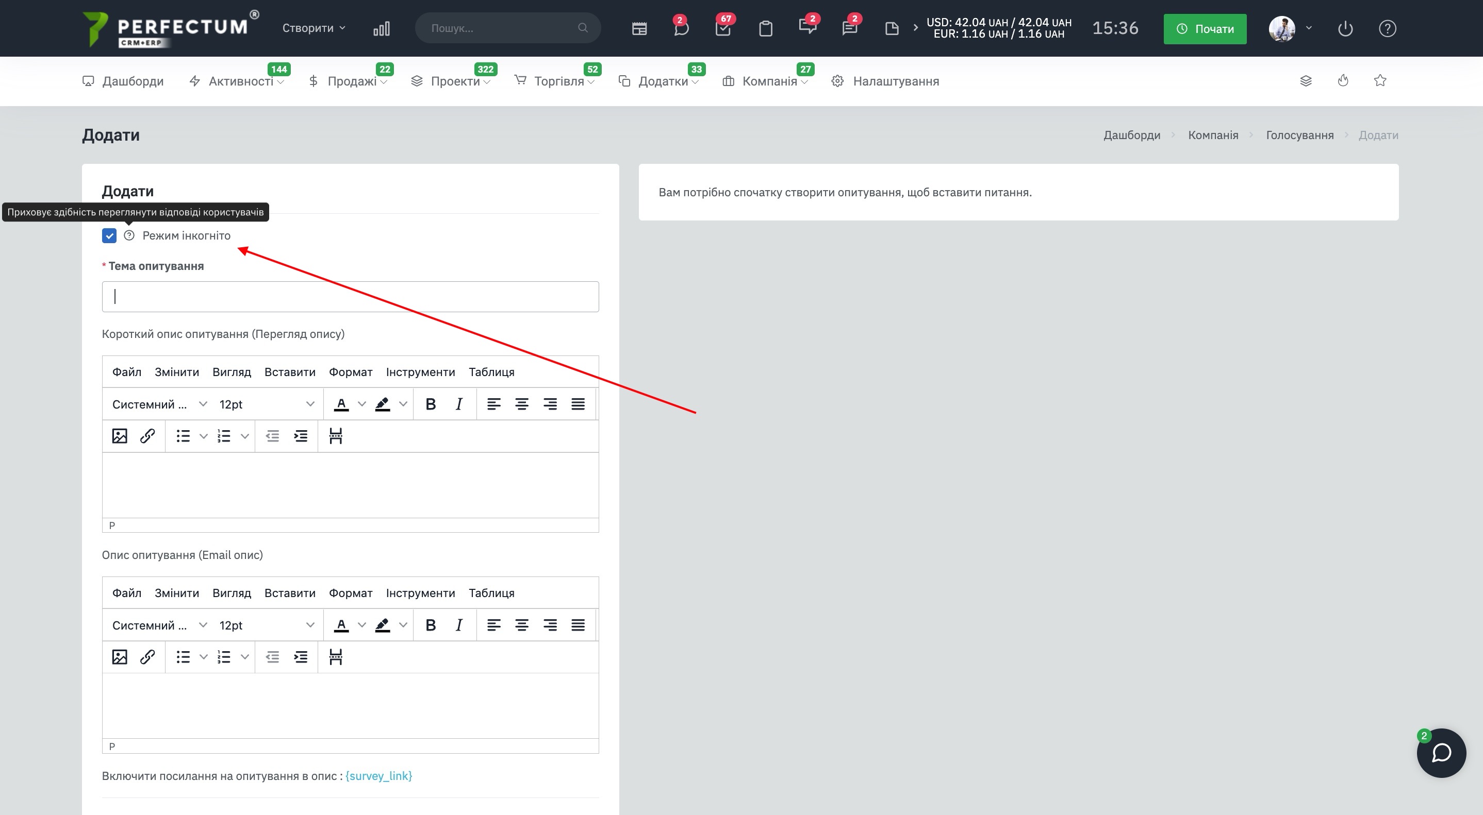The image size is (1483, 815).
Task: Toggle justify alignment in short description editor
Action: [578, 404]
